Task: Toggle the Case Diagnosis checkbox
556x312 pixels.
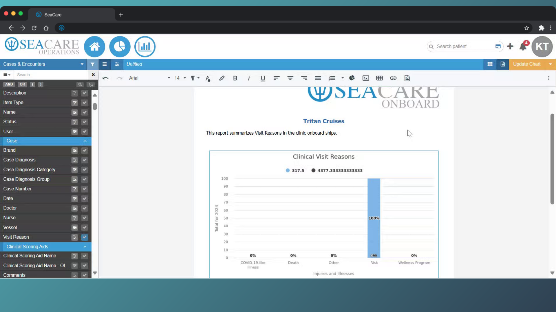Action: (85, 160)
